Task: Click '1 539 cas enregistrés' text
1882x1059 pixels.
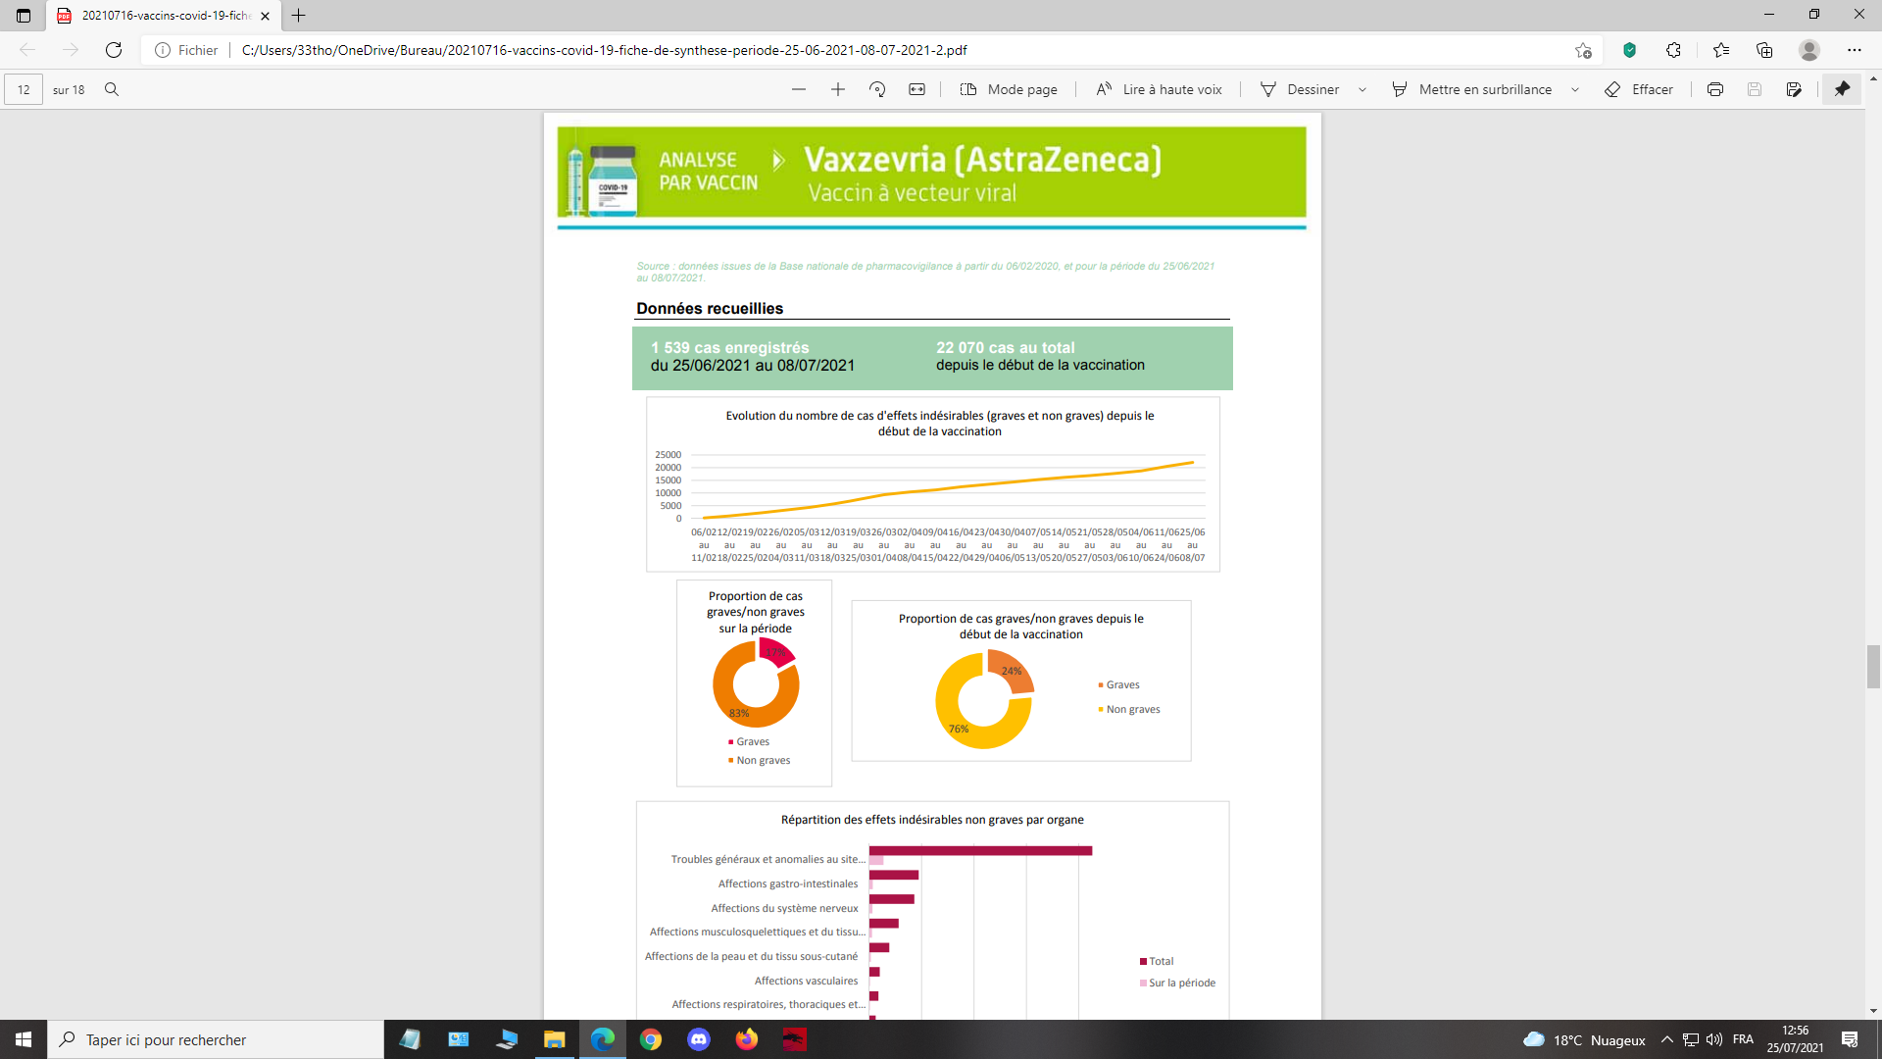Action: pos(730,347)
